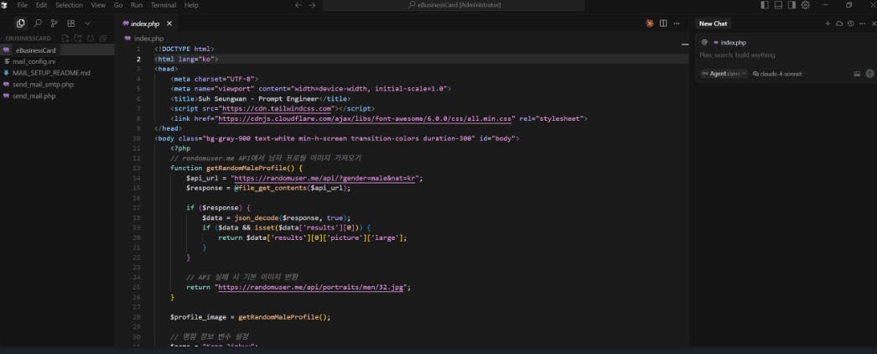877x354 pixels.
Task: Toggle the AI chat pane layout icon
Action: (x=791, y=5)
